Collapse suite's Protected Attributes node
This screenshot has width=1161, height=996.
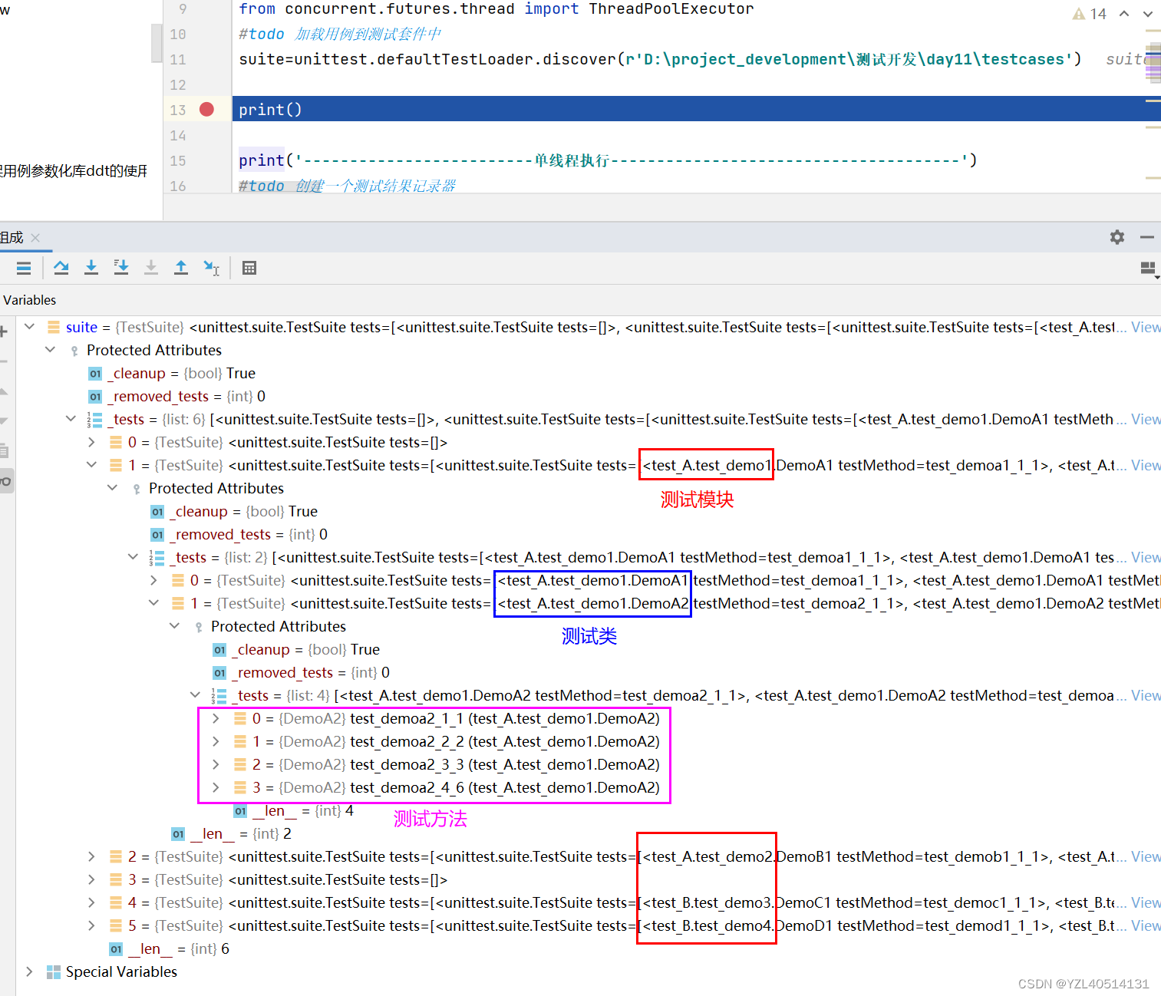[50, 350]
